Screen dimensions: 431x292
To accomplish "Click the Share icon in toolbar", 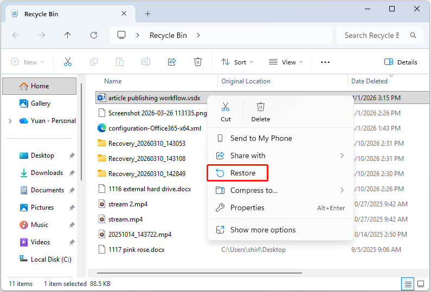I will pos(172,62).
